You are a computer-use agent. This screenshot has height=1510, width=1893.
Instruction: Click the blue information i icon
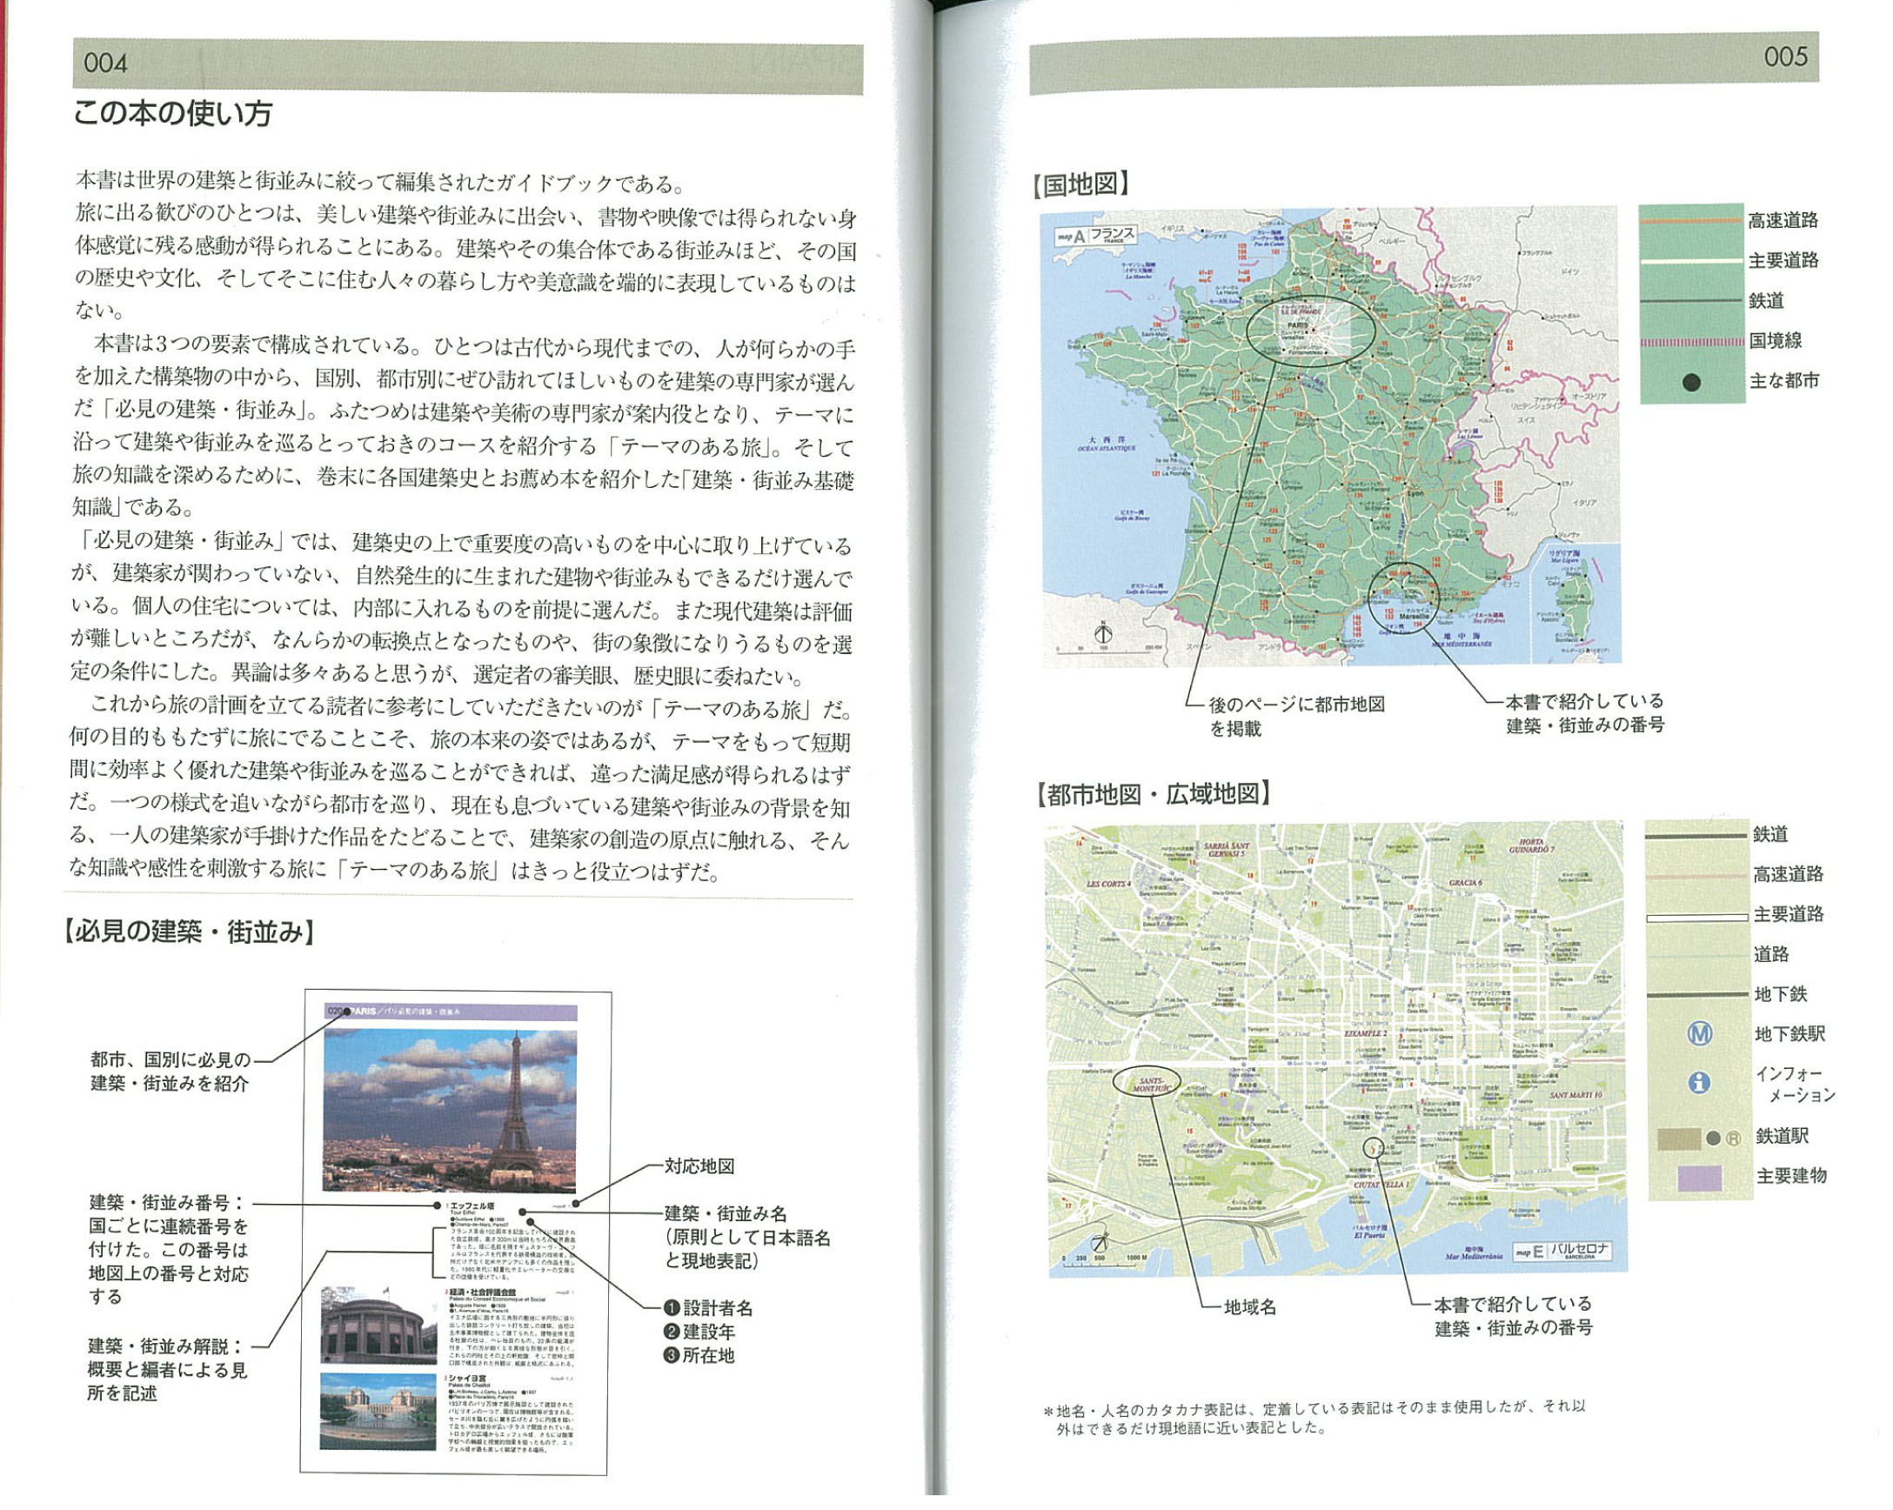click(1699, 1083)
